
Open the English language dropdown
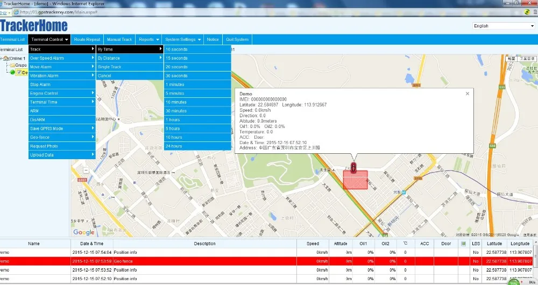click(503, 26)
